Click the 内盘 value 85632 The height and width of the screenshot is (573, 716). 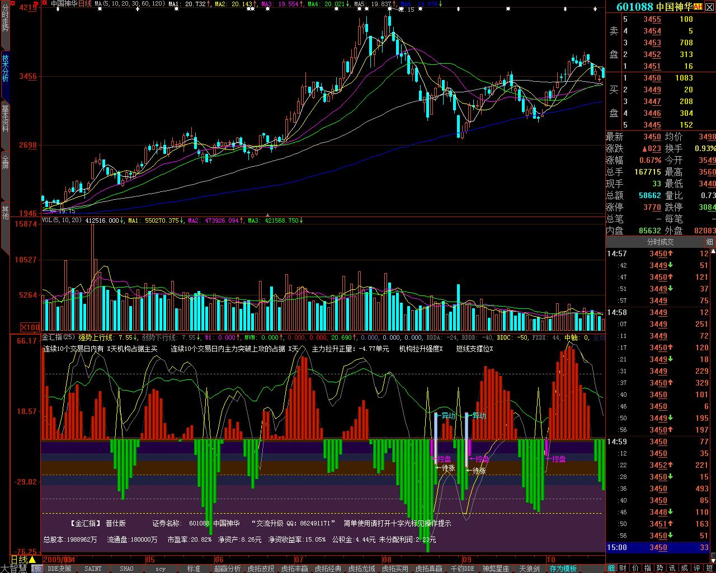pyautogui.click(x=650, y=231)
